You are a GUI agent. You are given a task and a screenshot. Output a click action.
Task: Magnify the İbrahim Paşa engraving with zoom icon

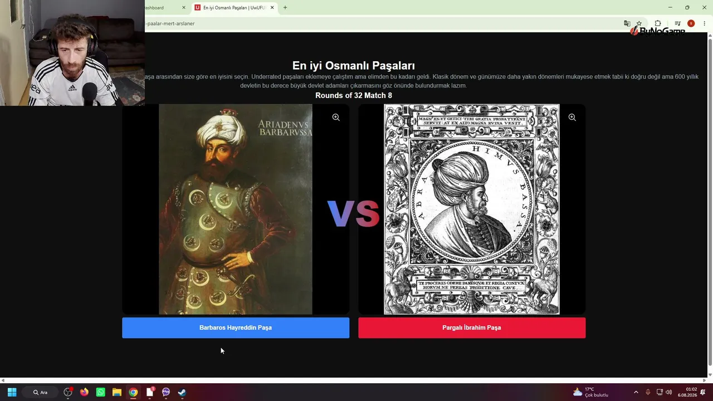572,118
